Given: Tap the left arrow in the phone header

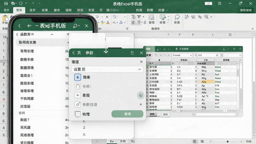Looking at the screenshot, I should coord(29,26).
